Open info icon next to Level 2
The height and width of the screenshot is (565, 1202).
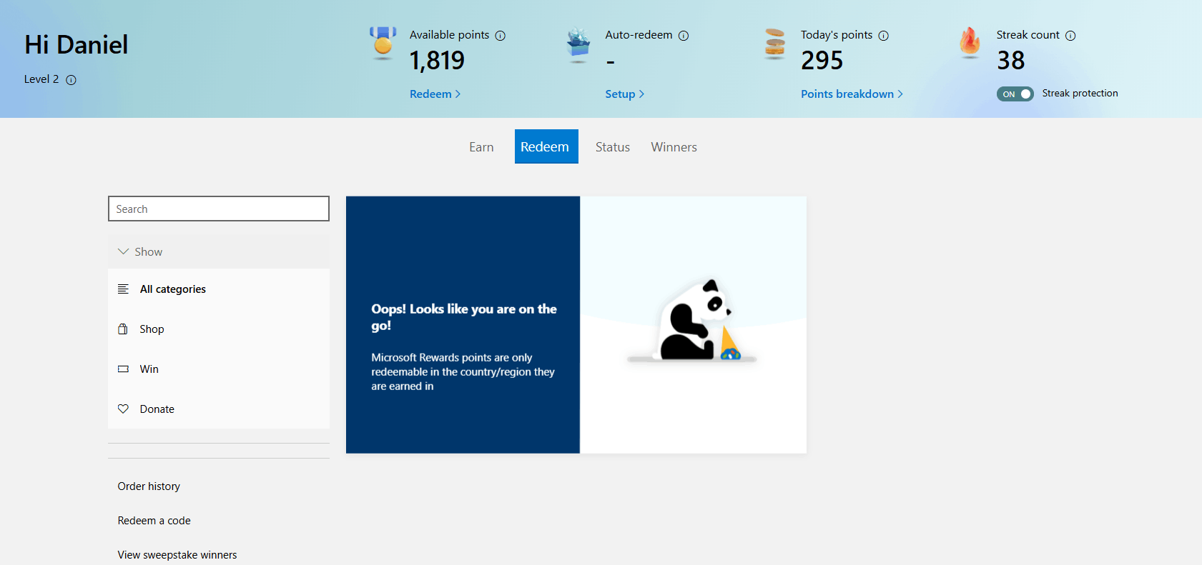coord(71,80)
